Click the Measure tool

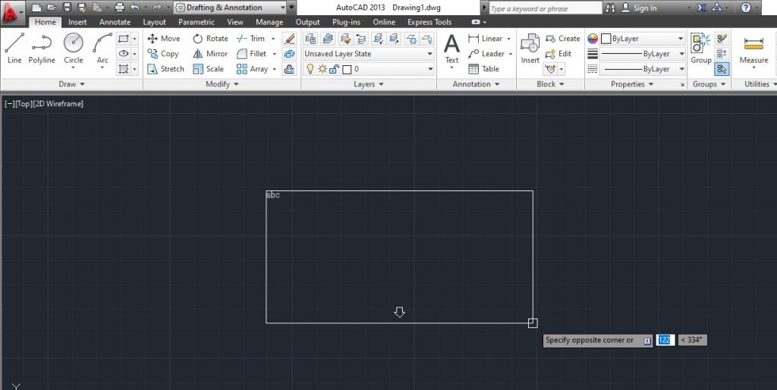coord(753,49)
